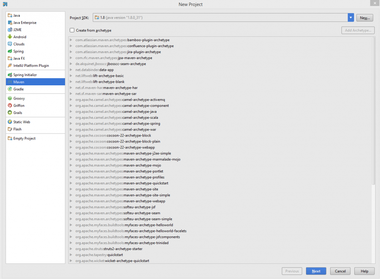Select cocoon-22-archetype-webapp row
The image size is (380, 279).
click(220, 147)
